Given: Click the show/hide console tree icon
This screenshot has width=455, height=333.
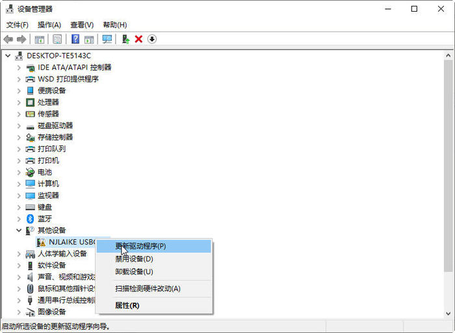Looking at the screenshot, I should 40,39.
